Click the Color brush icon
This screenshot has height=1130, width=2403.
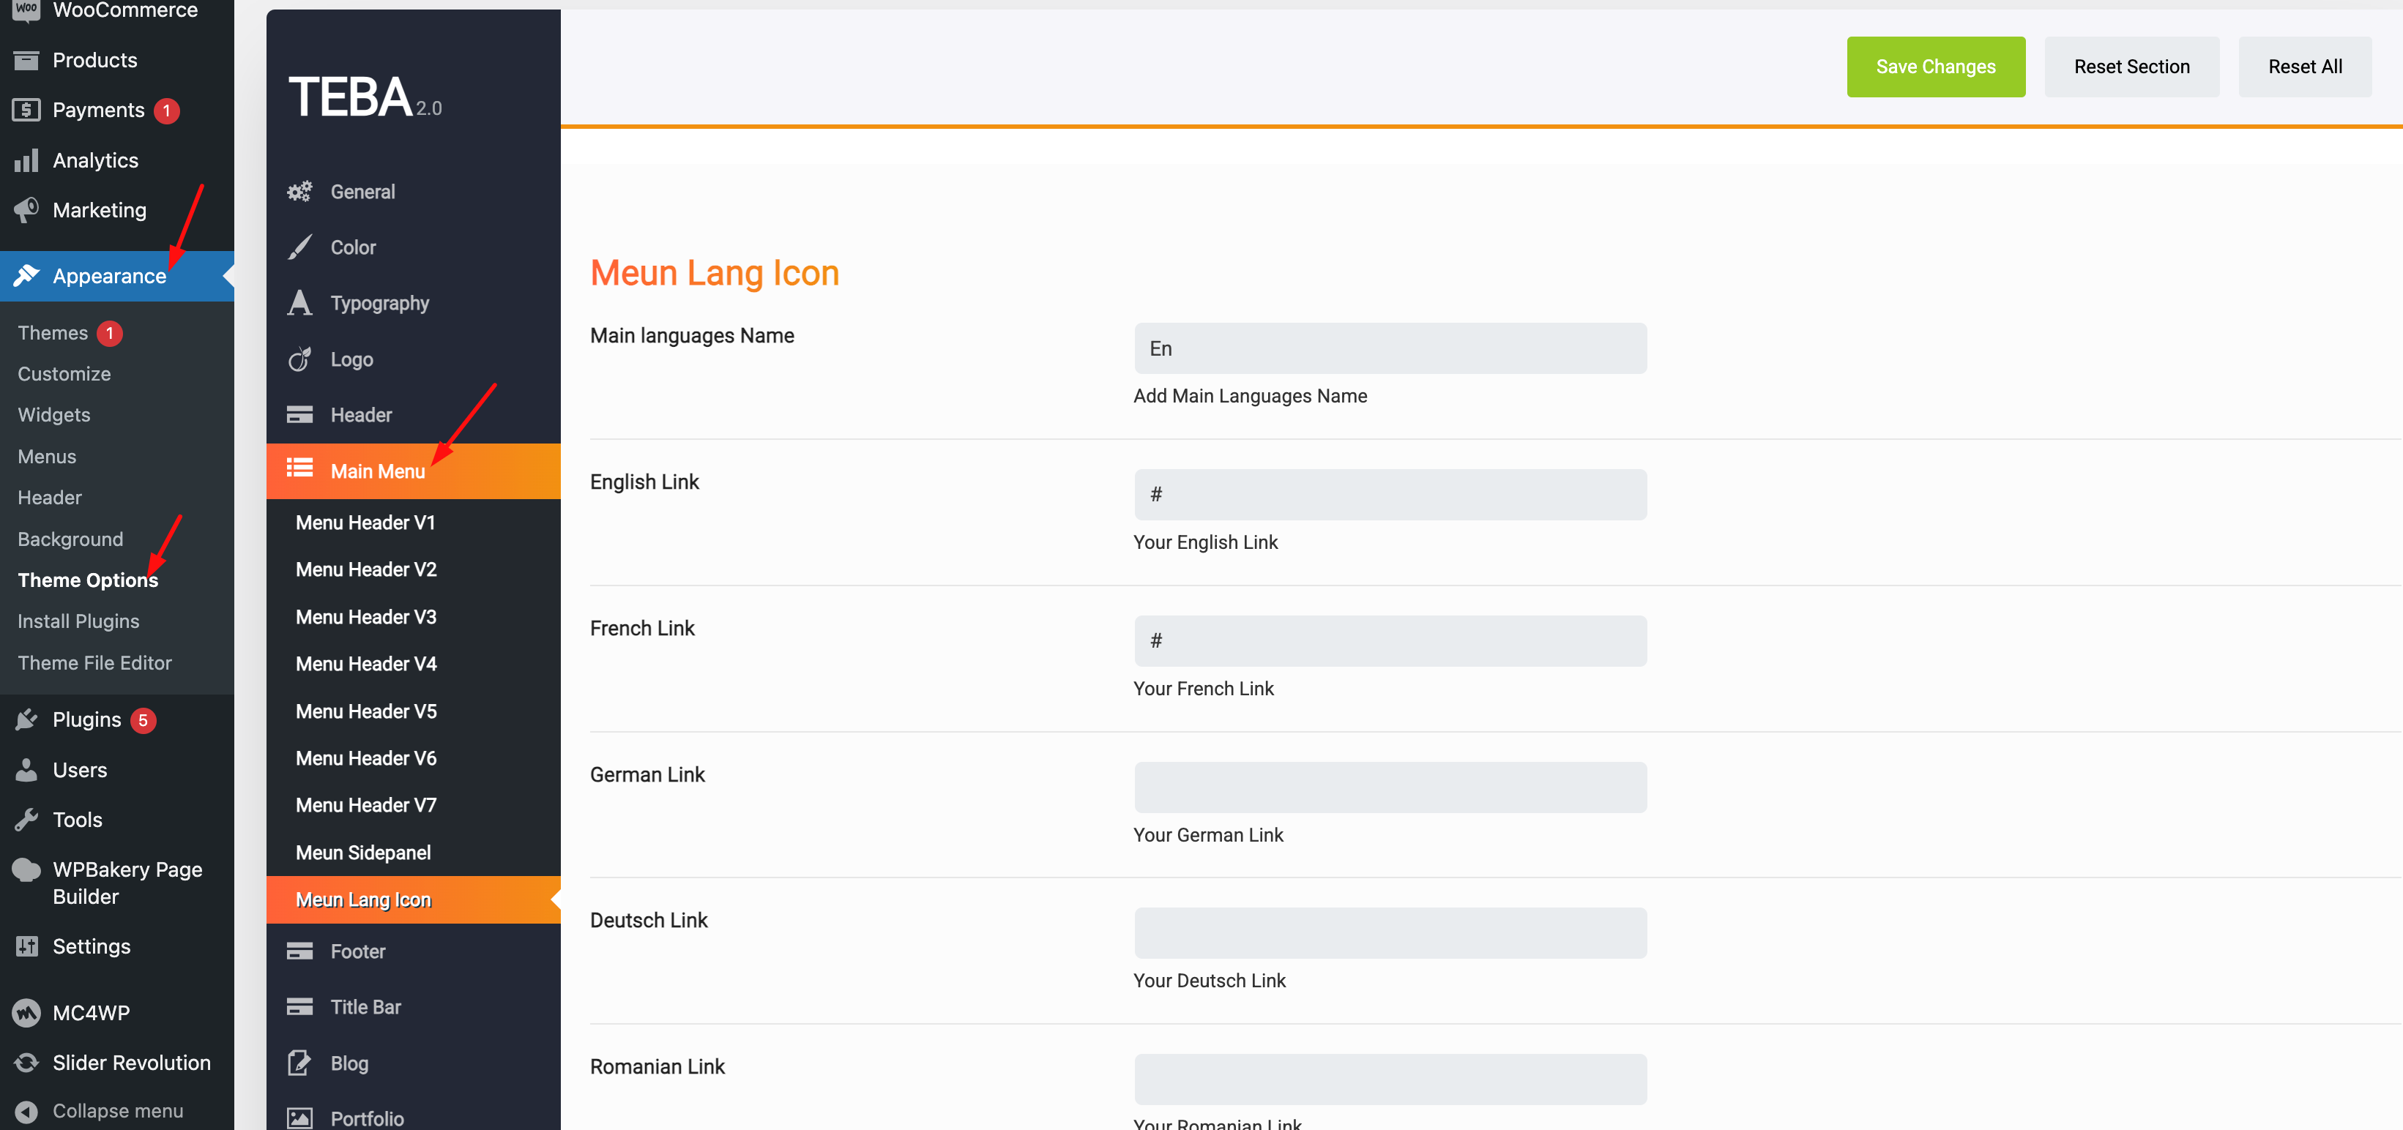pos(299,247)
